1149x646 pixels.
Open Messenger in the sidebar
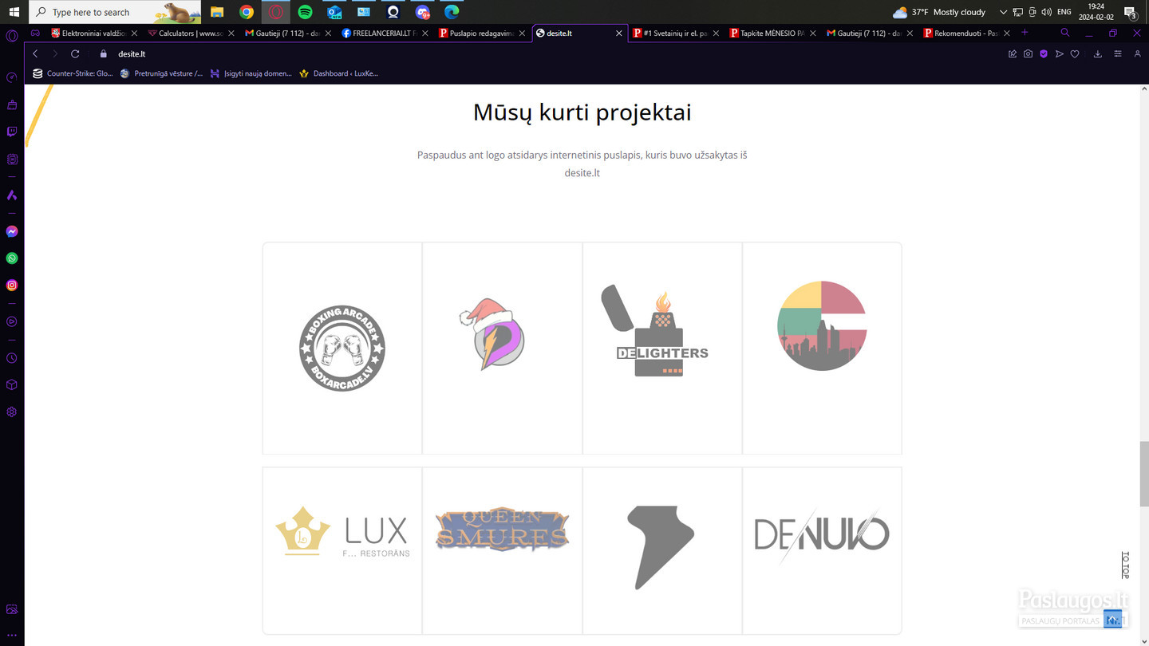click(x=12, y=231)
